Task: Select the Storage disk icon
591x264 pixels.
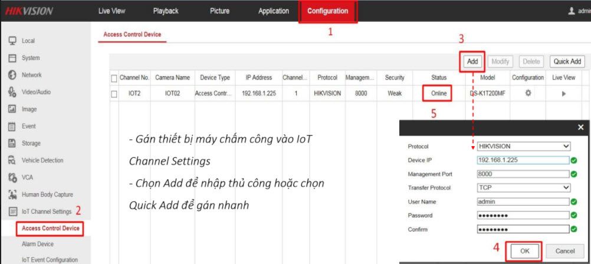Action: click(12, 143)
